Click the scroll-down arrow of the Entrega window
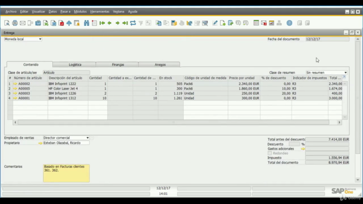Screen dimensions: 363x204 point(358,180)
